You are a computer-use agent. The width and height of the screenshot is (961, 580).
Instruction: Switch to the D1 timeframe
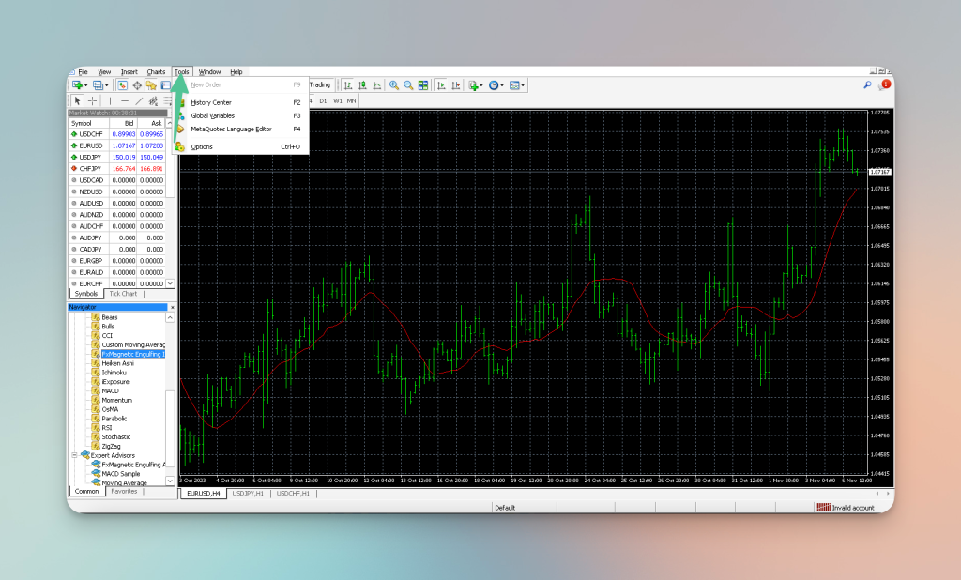click(x=324, y=100)
